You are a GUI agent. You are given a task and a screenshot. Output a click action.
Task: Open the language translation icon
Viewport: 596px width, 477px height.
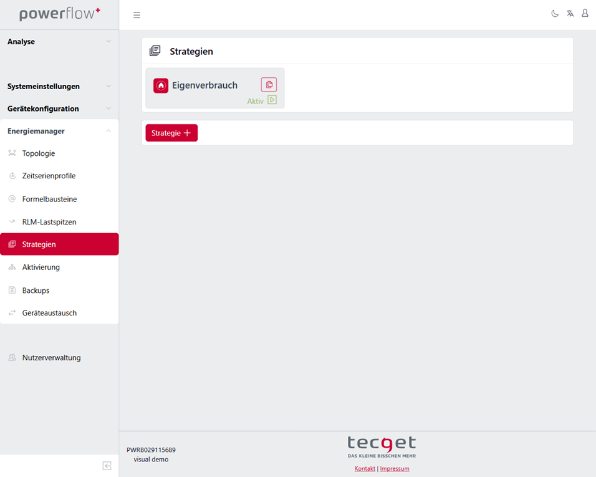pyautogui.click(x=570, y=14)
